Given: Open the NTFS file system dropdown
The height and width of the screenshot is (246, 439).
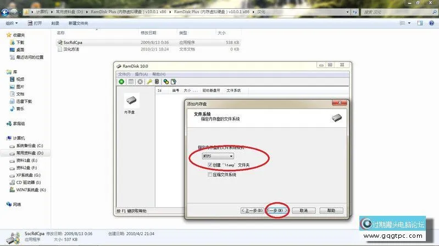Looking at the screenshot, I should click(218, 156).
